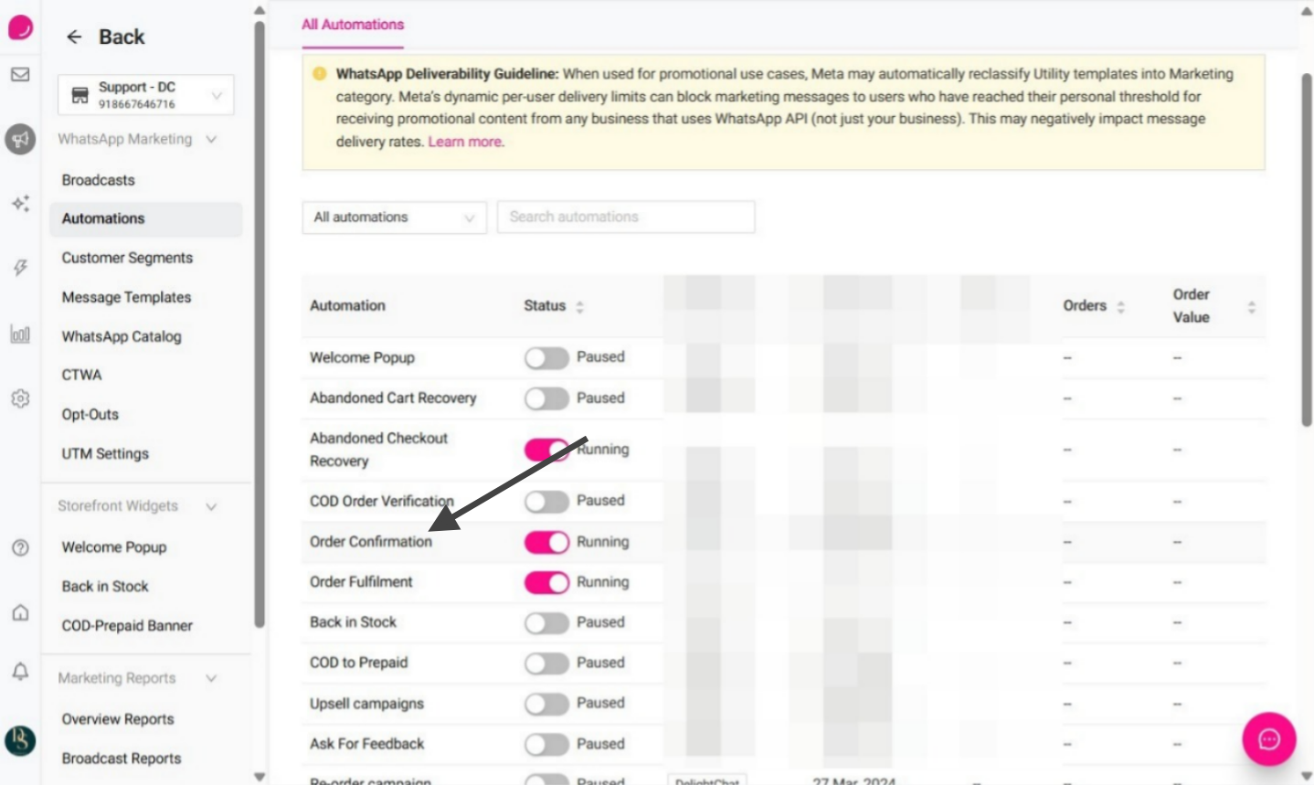The height and width of the screenshot is (785, 1314).
Task: Click the Search automations input field
Action: pyautogui.click(x=626, y=217)
